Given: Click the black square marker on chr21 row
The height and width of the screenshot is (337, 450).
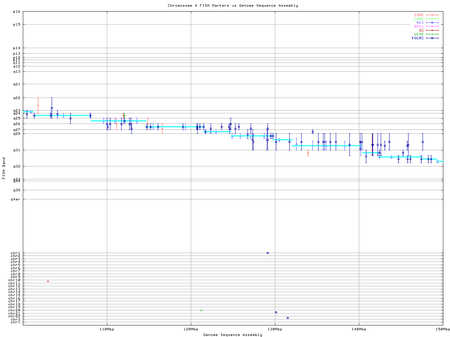Looking at the screenshot, I should (276, 312).
